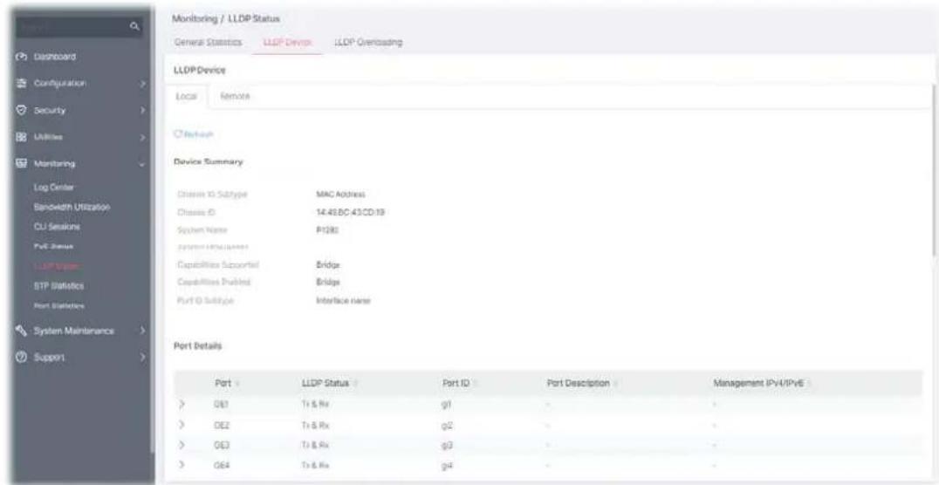
Task: Switch to the Remote sub-tab
Action: click(x=235, y=96)
